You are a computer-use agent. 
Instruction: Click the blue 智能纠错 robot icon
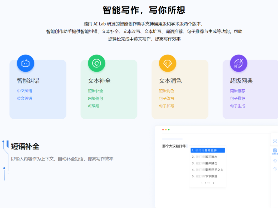click(25, 63)
